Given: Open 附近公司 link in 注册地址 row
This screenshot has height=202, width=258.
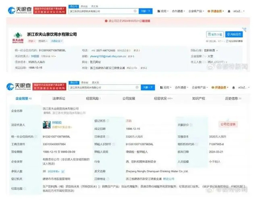Looking at the screenshot, I should (x=169, y=179).
